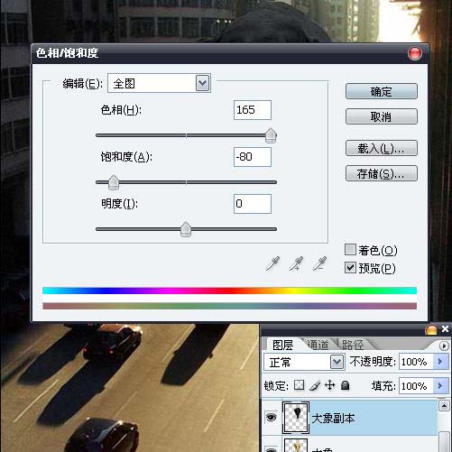Select the 大象副本 layer thumbnail

296,418
